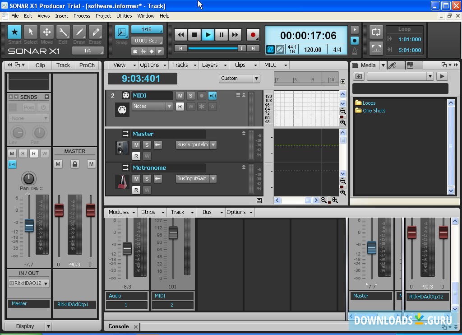The height and width of the screenshot is (335, 462).
Task: Click the 9:03:401 time position field
Action: click(x=142, y=79)
